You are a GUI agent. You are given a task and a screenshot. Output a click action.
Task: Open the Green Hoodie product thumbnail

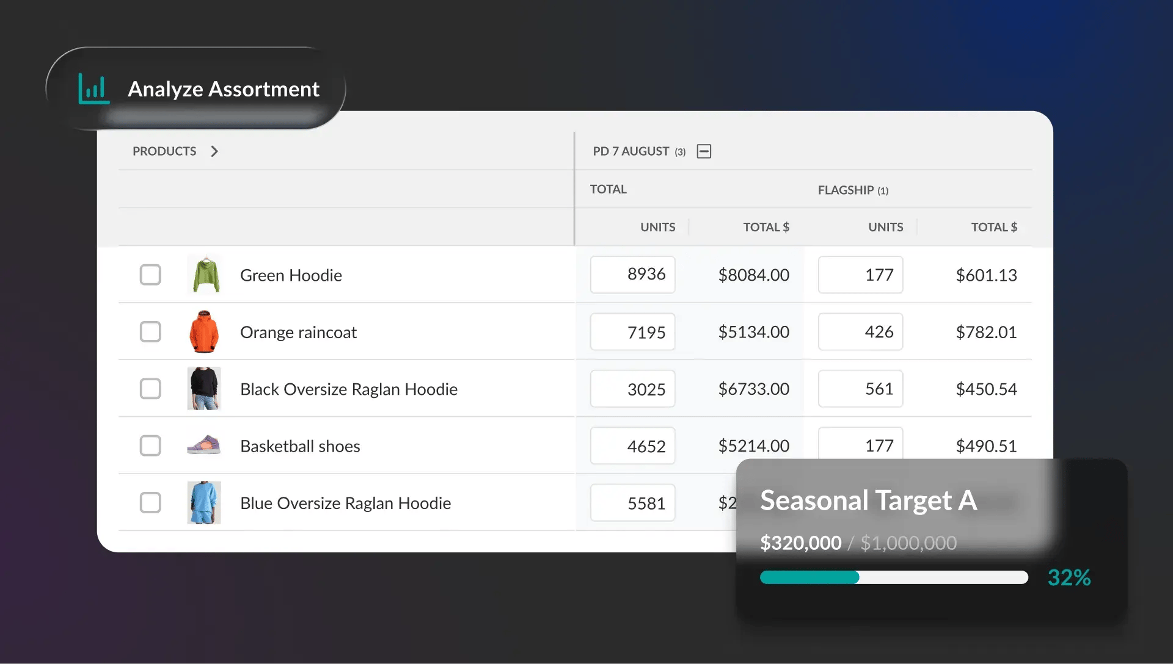click(204, 275)
